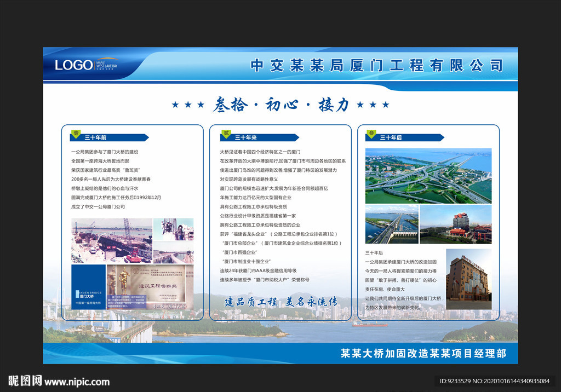Select the green '贰' badge icon
The image size is (561, 392).
tap(227, 133)
